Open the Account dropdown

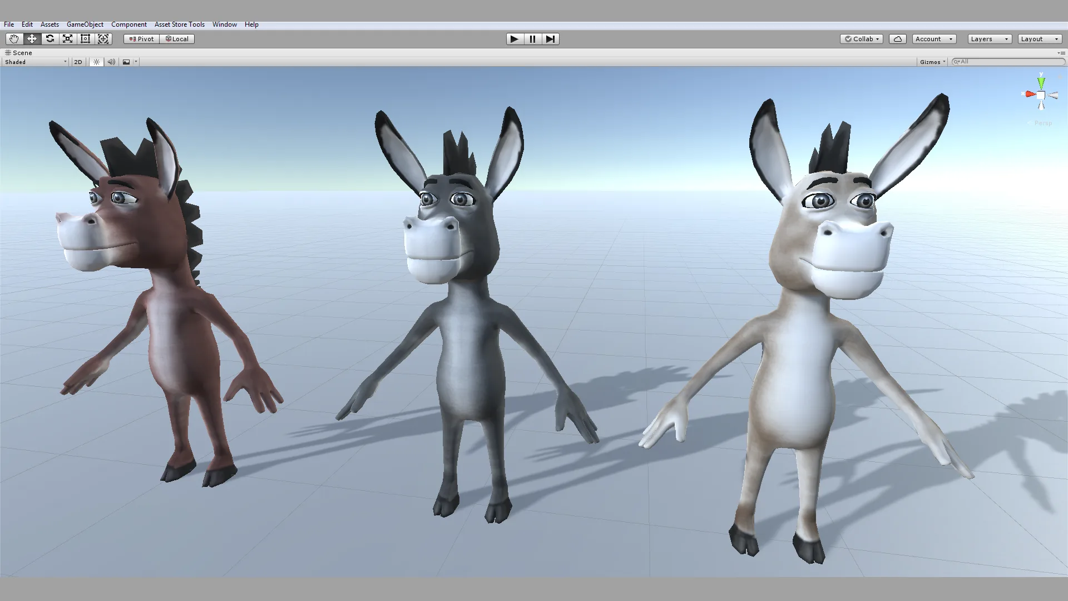point(934,39)
